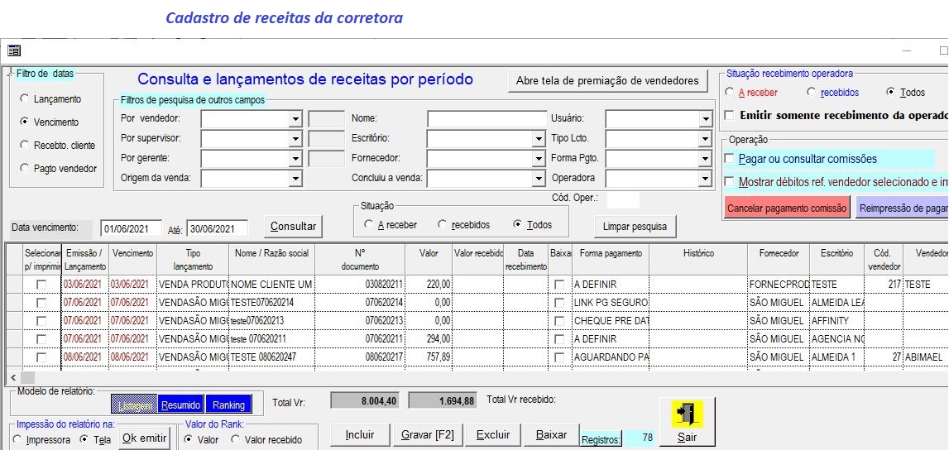Screen dimensions: 949x455
Task: Open the Forma Pgto. combo box
Action: click(x=704, y=159)
